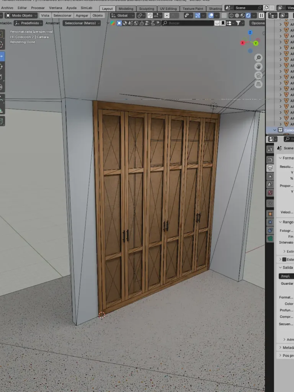The image size is (294, 392).
Task: Toggle camera view with the camera gizmo
Action: [258, 75]
